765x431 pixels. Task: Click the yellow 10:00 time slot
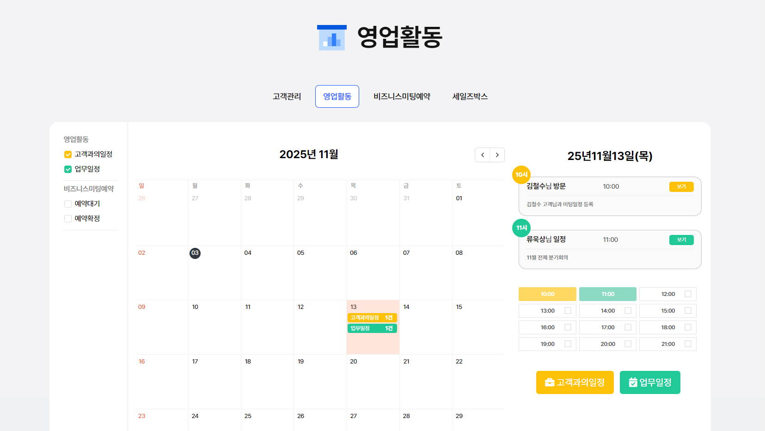pos(547,294)
